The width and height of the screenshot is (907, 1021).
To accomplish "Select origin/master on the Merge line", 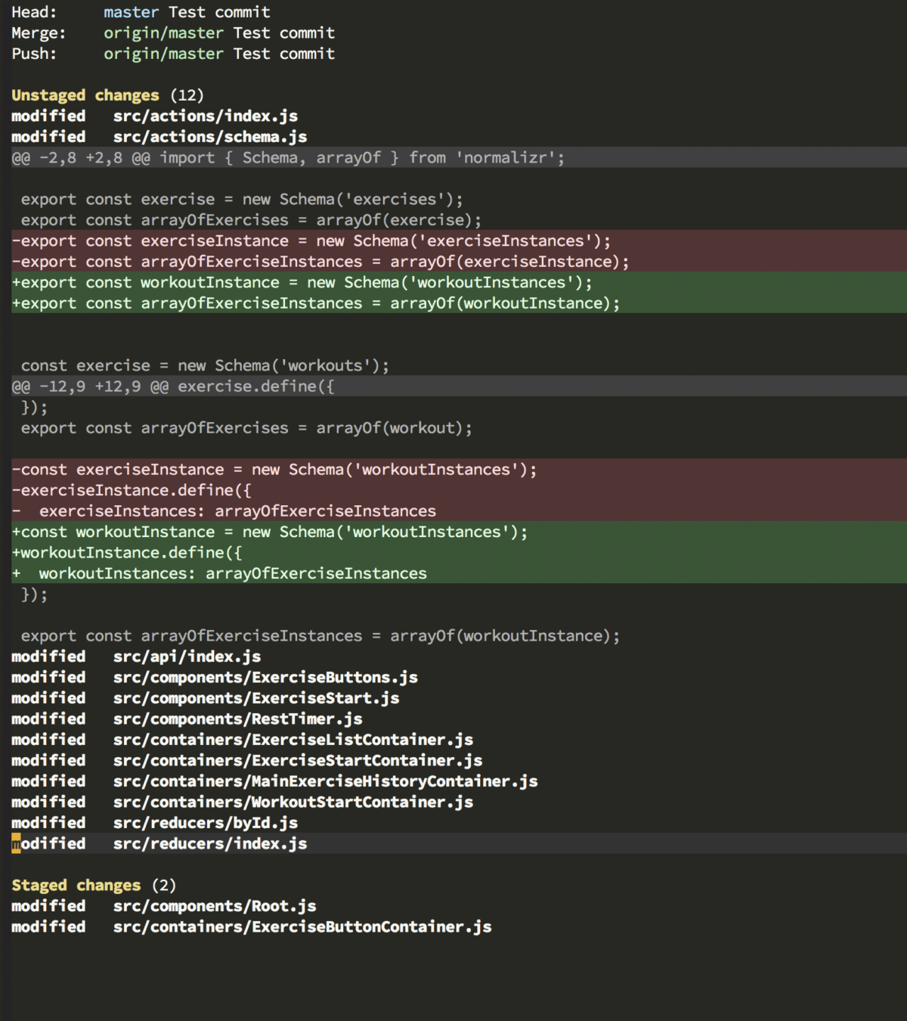I will [x=163, y=33].
